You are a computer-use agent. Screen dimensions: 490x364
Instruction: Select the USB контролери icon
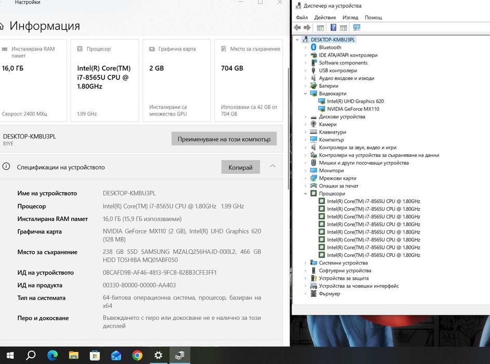pos(313,70)
